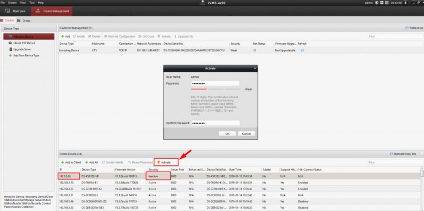Click the Reset Password button
Screen dimensions: 424x211
click(140, 162)
